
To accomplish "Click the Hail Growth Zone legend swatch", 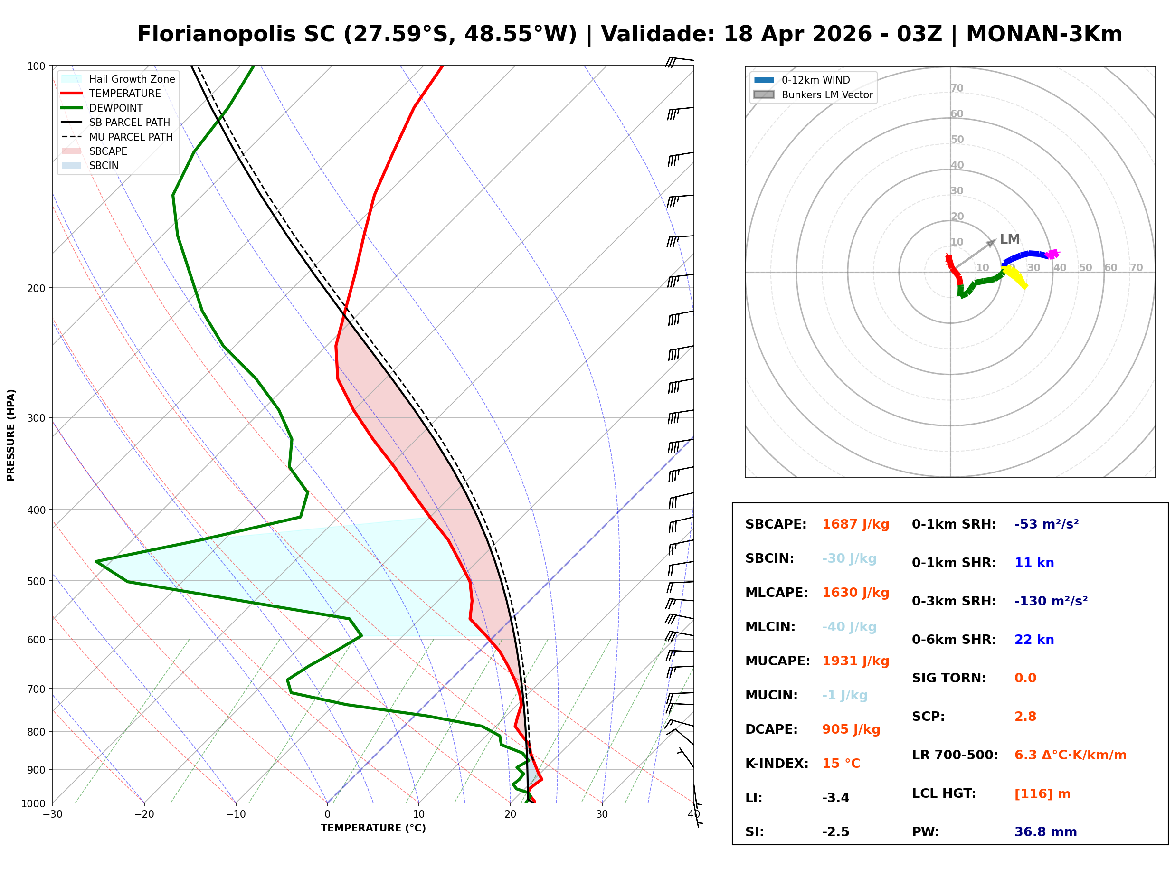I will [x=72, y=79].
